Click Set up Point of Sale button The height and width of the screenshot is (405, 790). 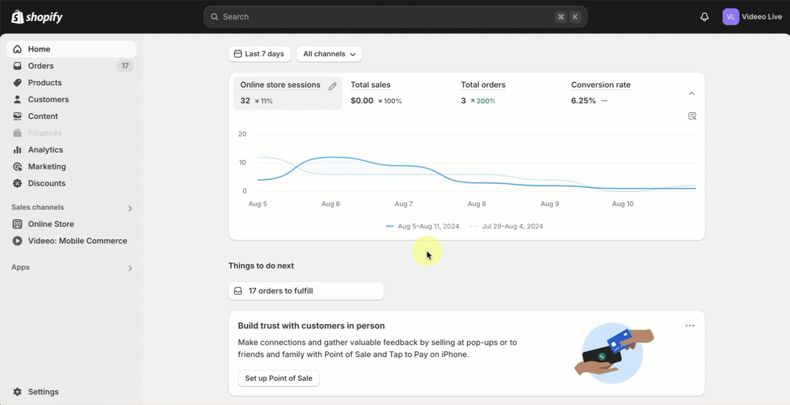click(x=279, y=379)
